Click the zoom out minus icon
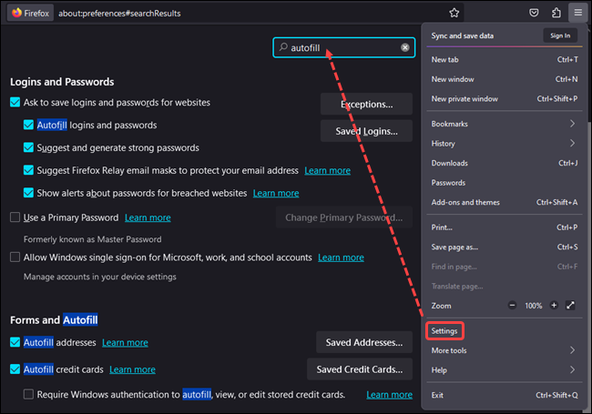Image resolution: width=592 pixels, height=414 pixels. [x=513, y=306]
